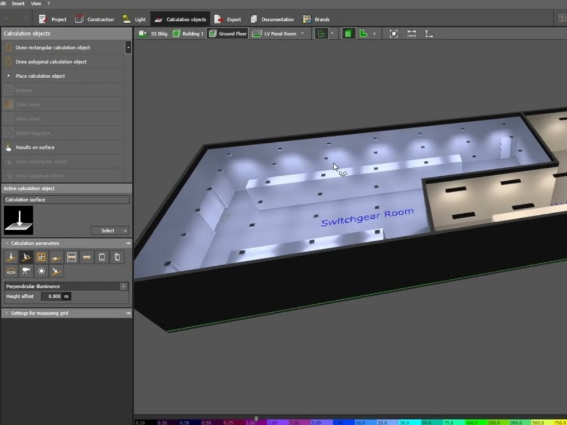Click the Ground Floor breadcrumb button
This screenshot has width=567, height=425.
click(229, 33)
